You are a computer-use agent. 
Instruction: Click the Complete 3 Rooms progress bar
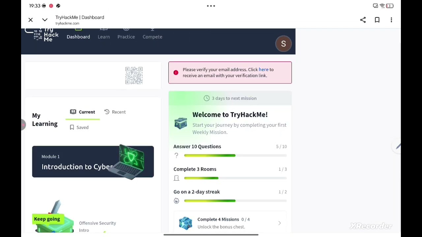235,178
